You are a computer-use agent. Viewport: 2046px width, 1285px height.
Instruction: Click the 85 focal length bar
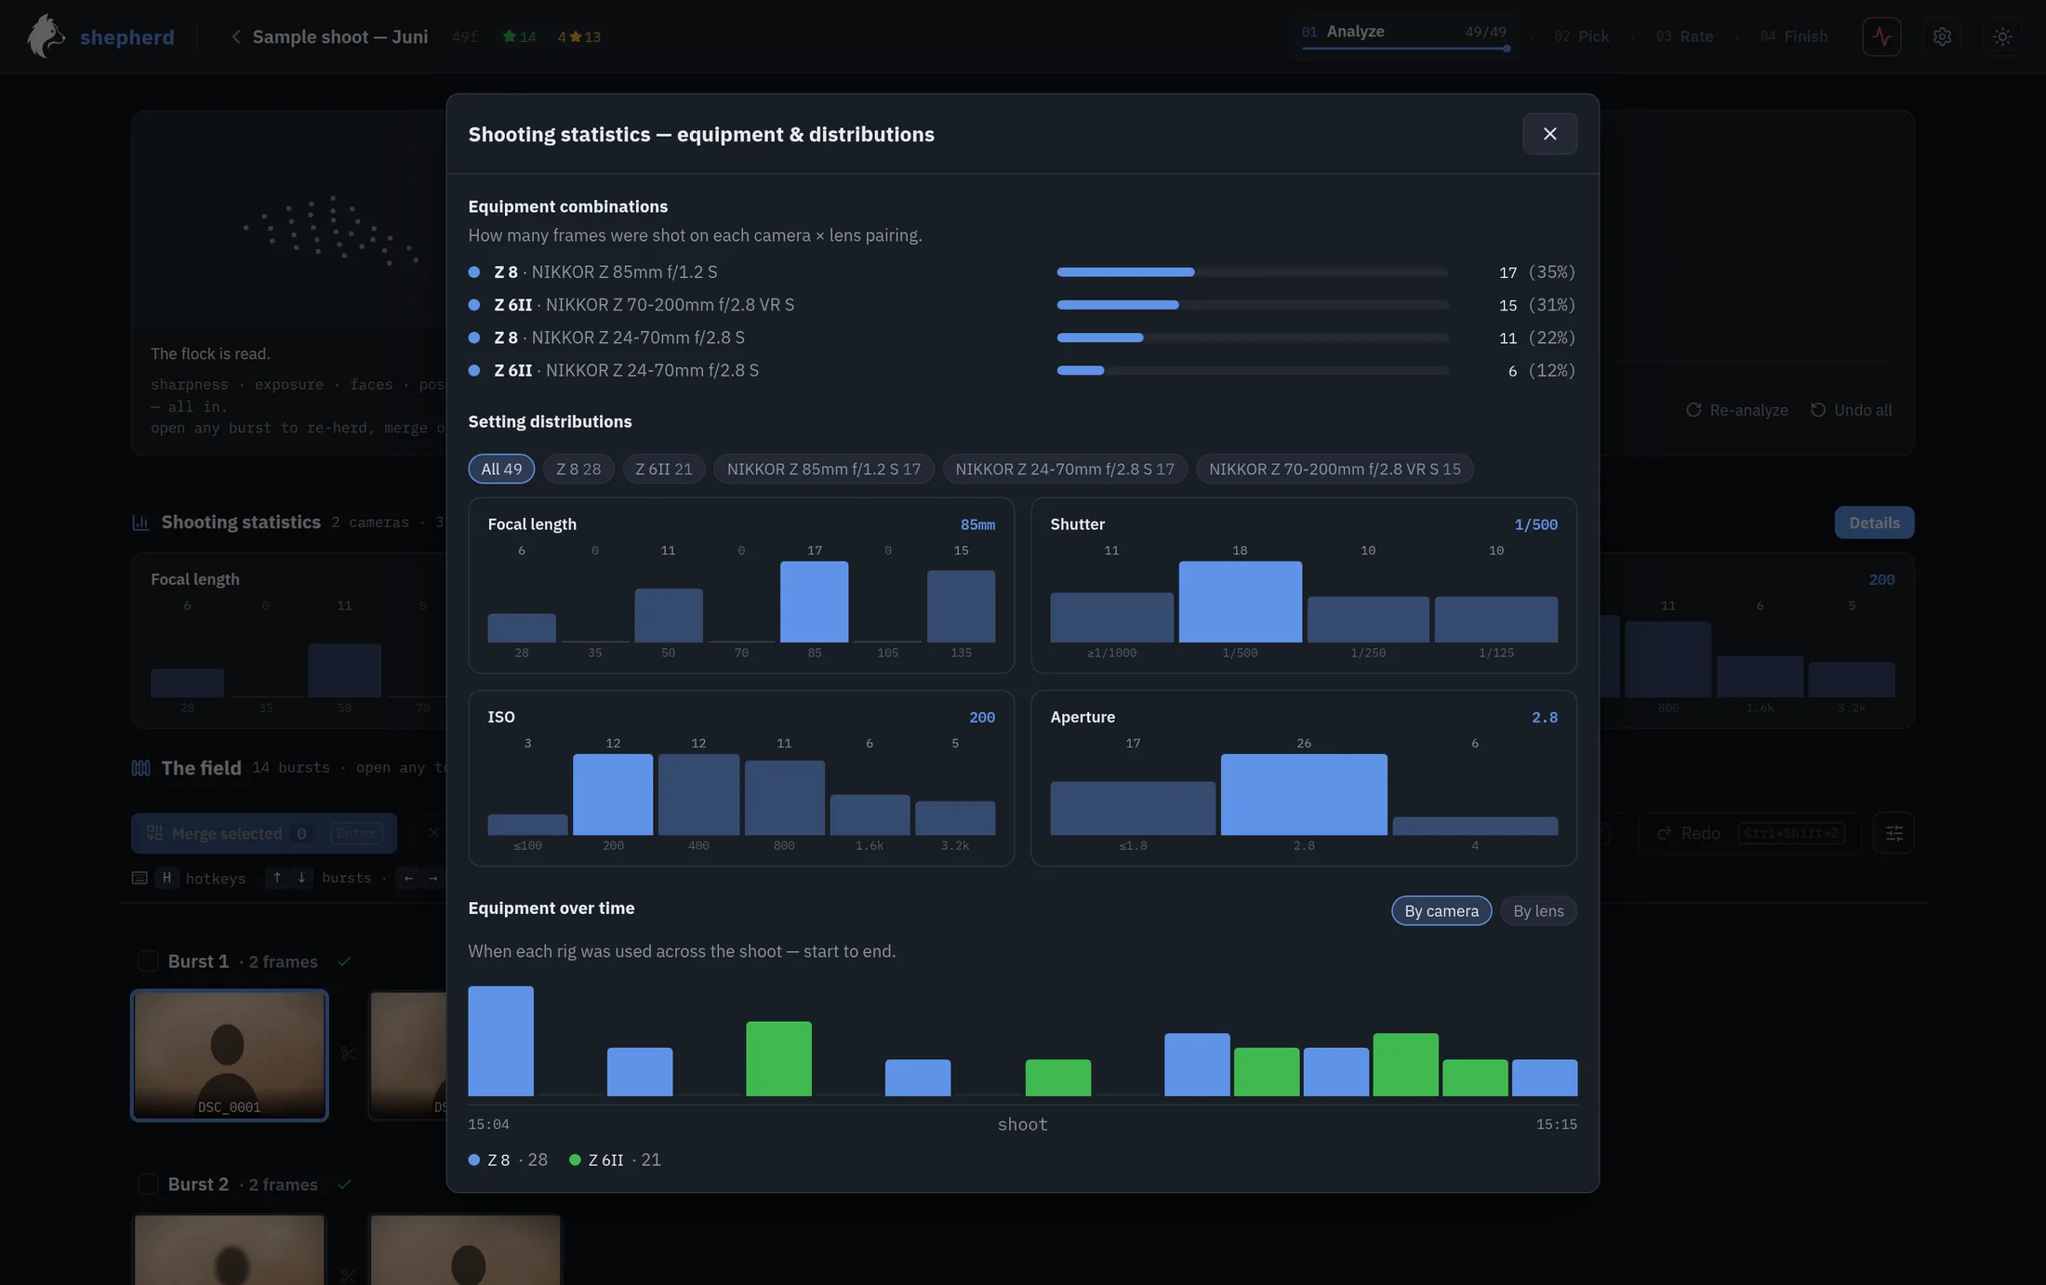tap(814, 602)
